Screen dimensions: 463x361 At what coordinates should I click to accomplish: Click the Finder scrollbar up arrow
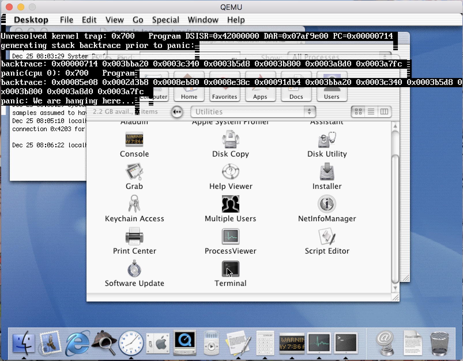[x=395, y=126]
